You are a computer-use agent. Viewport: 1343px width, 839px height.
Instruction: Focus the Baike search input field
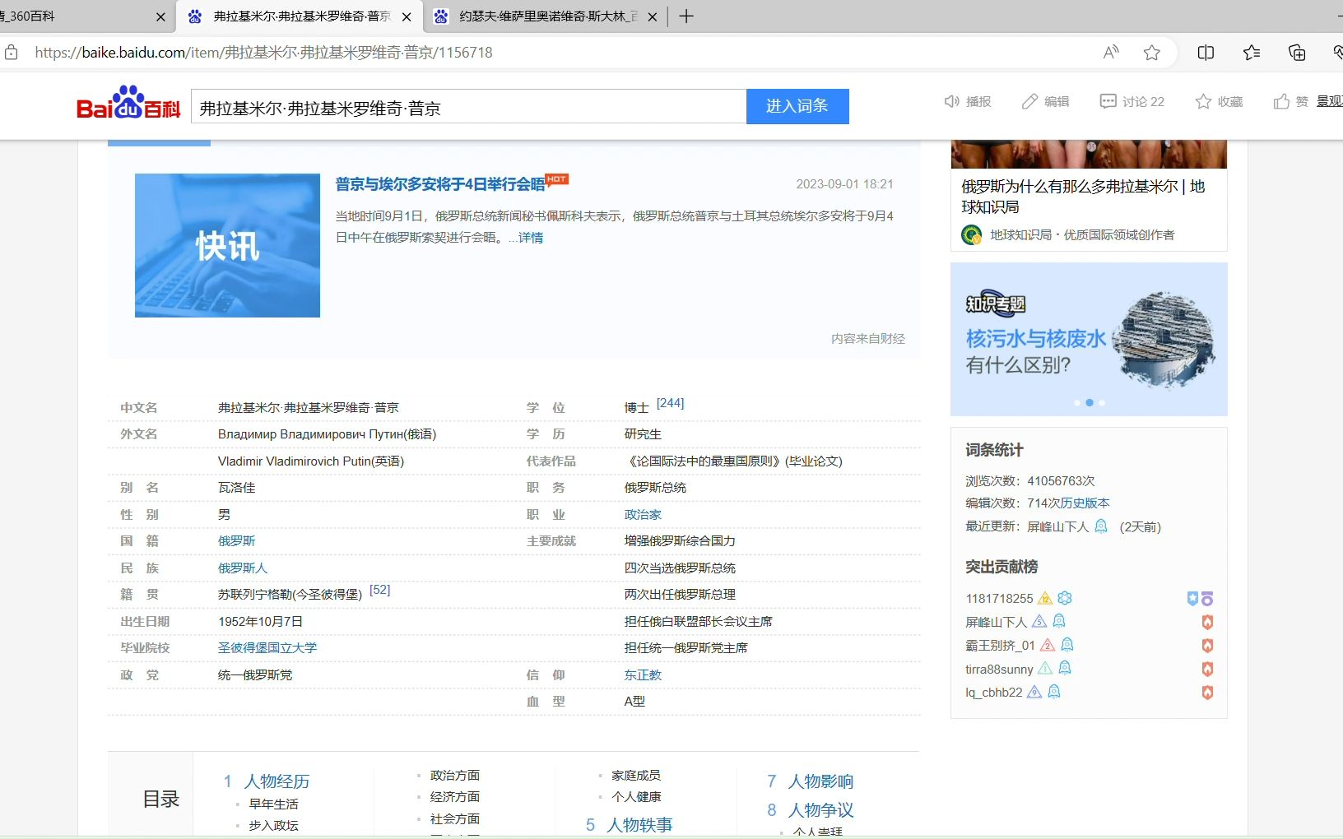click(x=468, y=107)
